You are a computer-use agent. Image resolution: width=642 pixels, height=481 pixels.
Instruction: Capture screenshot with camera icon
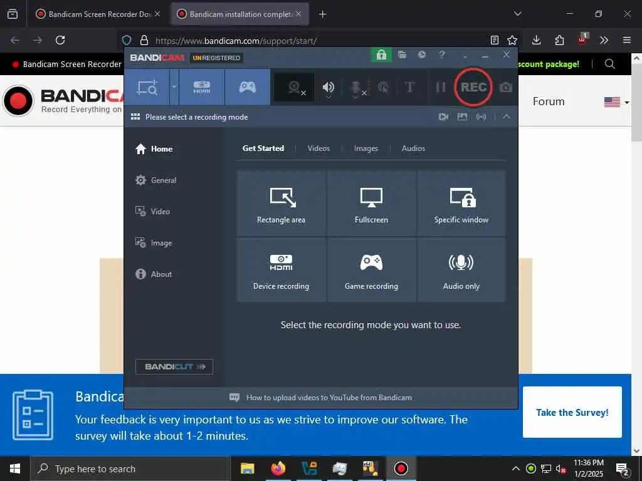tap(506, 87)
